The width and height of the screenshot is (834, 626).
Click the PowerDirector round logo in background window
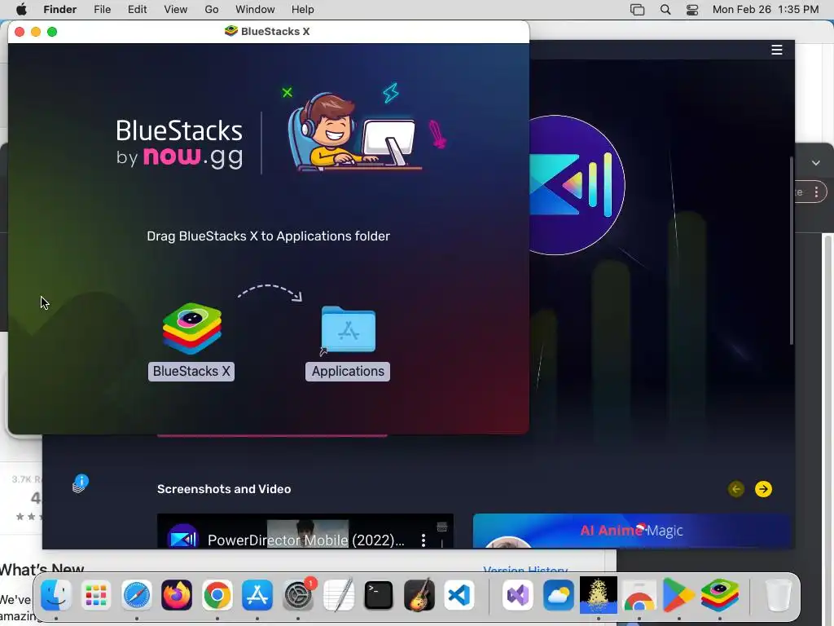click(577, 185)
